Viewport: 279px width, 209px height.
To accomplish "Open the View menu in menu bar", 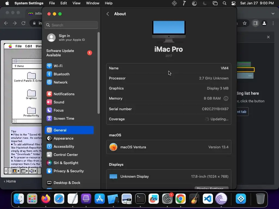I will [x=76, y=3].
